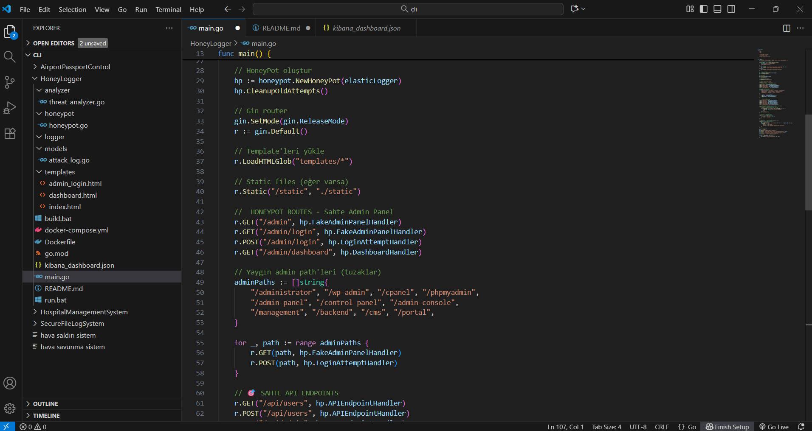Click the editor vertical scrollbar thumb

(808, 162)
